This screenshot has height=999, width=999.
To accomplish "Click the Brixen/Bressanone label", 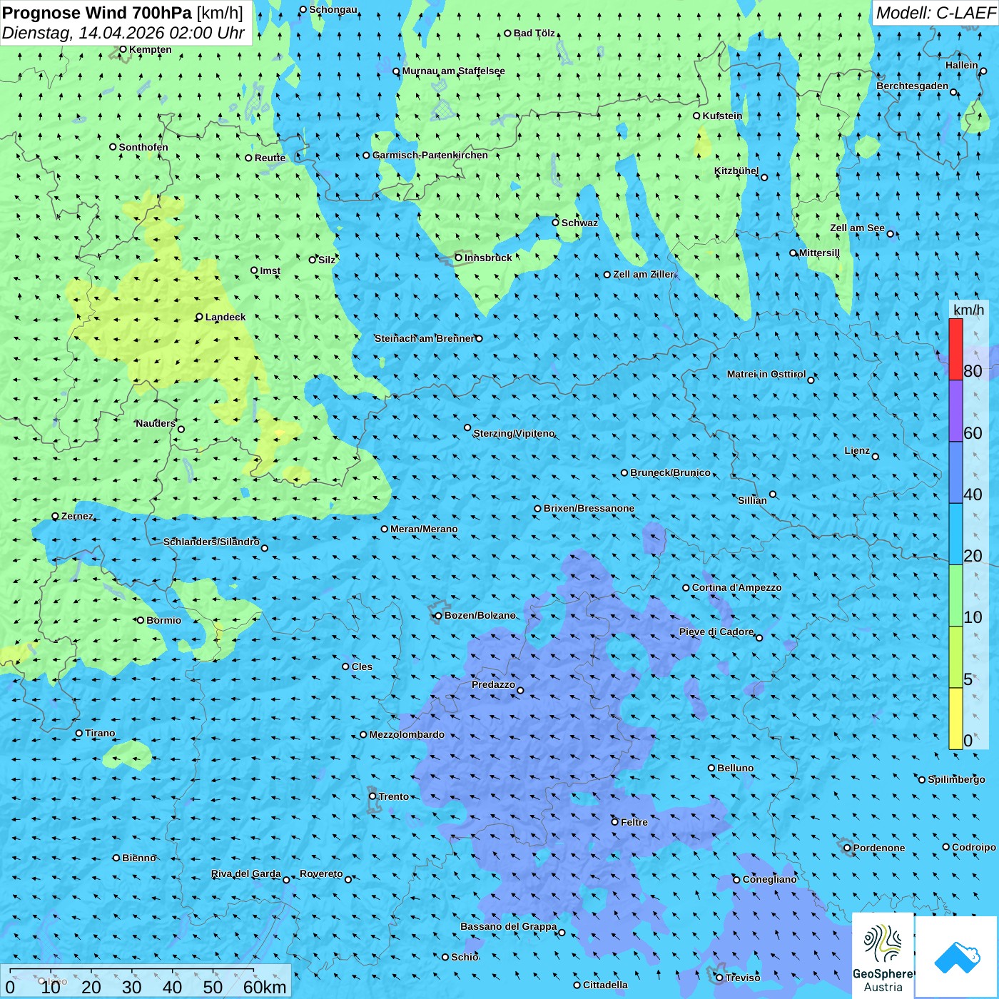I will [589, 508].
